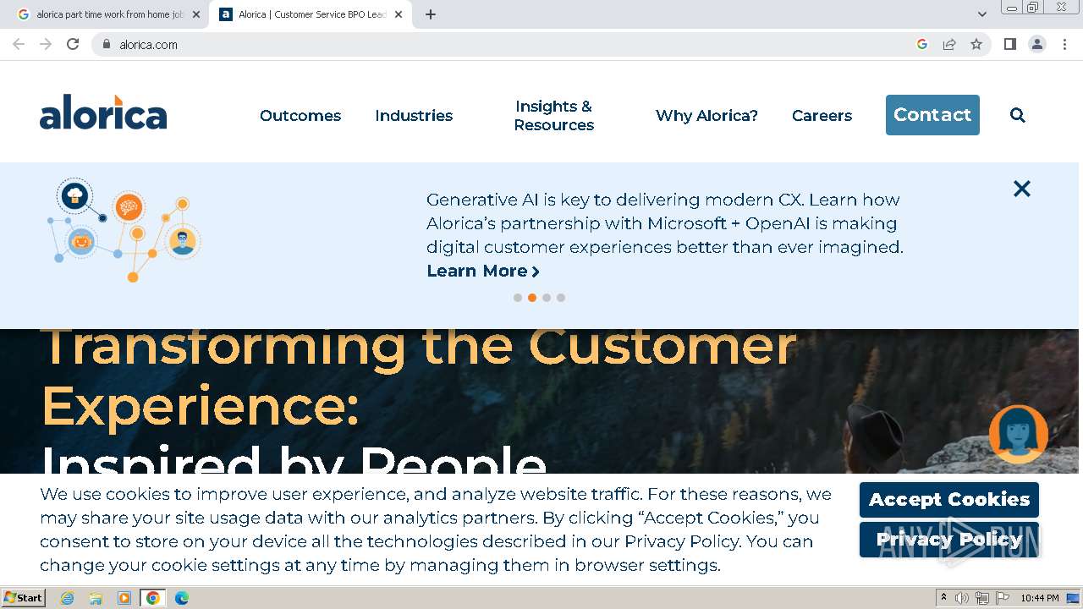The width and height of the screenshot is (1083, 609).
Task: Close the Google search tab
Action: 195,14
